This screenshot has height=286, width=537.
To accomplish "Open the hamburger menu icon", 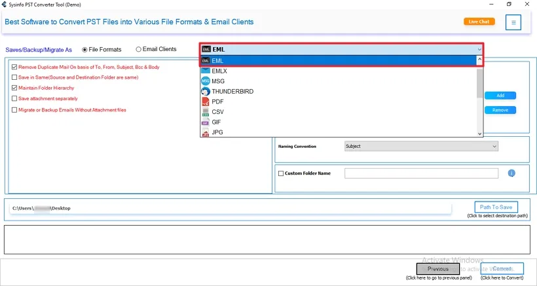I will point(513,23).
